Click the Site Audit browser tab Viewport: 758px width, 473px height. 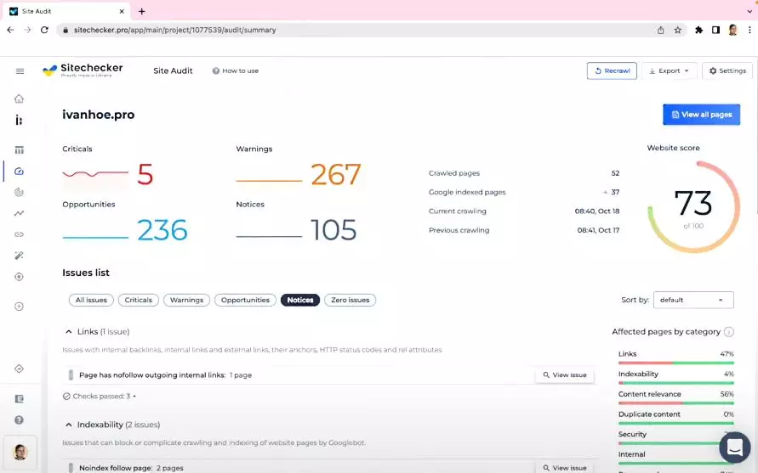pos(66,11)
